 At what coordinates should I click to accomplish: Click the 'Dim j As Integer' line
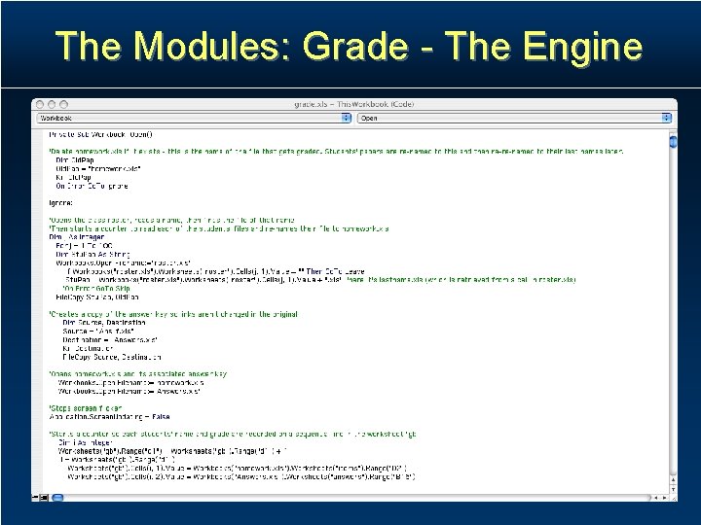pyautogui.click(x=77, y=237)
